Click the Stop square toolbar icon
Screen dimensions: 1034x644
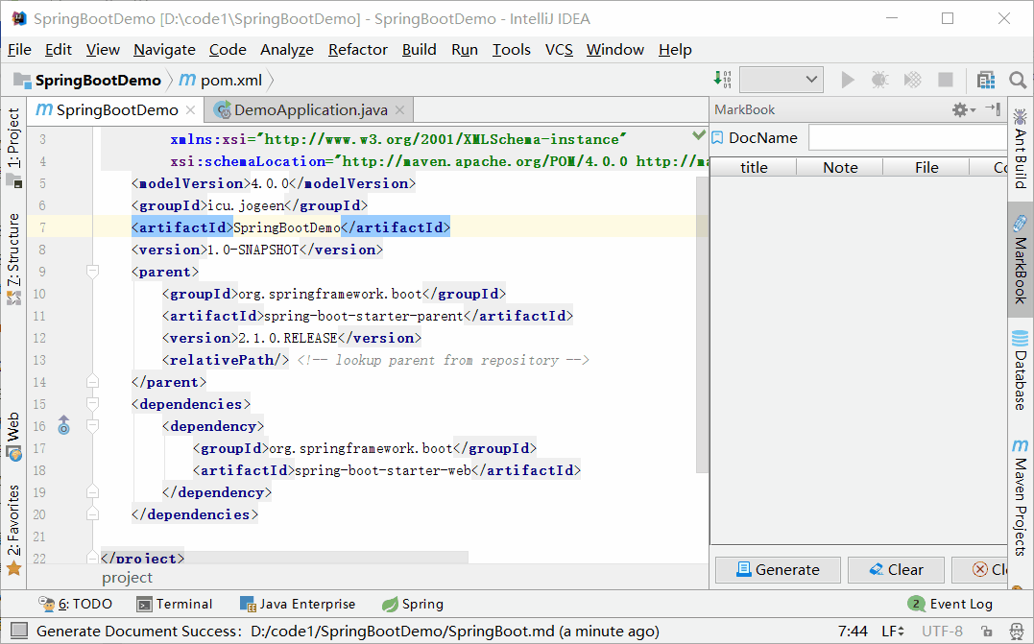[945, 81]
